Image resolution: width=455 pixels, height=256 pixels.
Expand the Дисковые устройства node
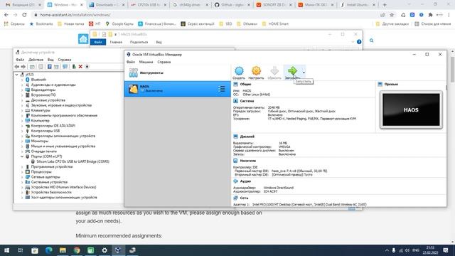22,100
